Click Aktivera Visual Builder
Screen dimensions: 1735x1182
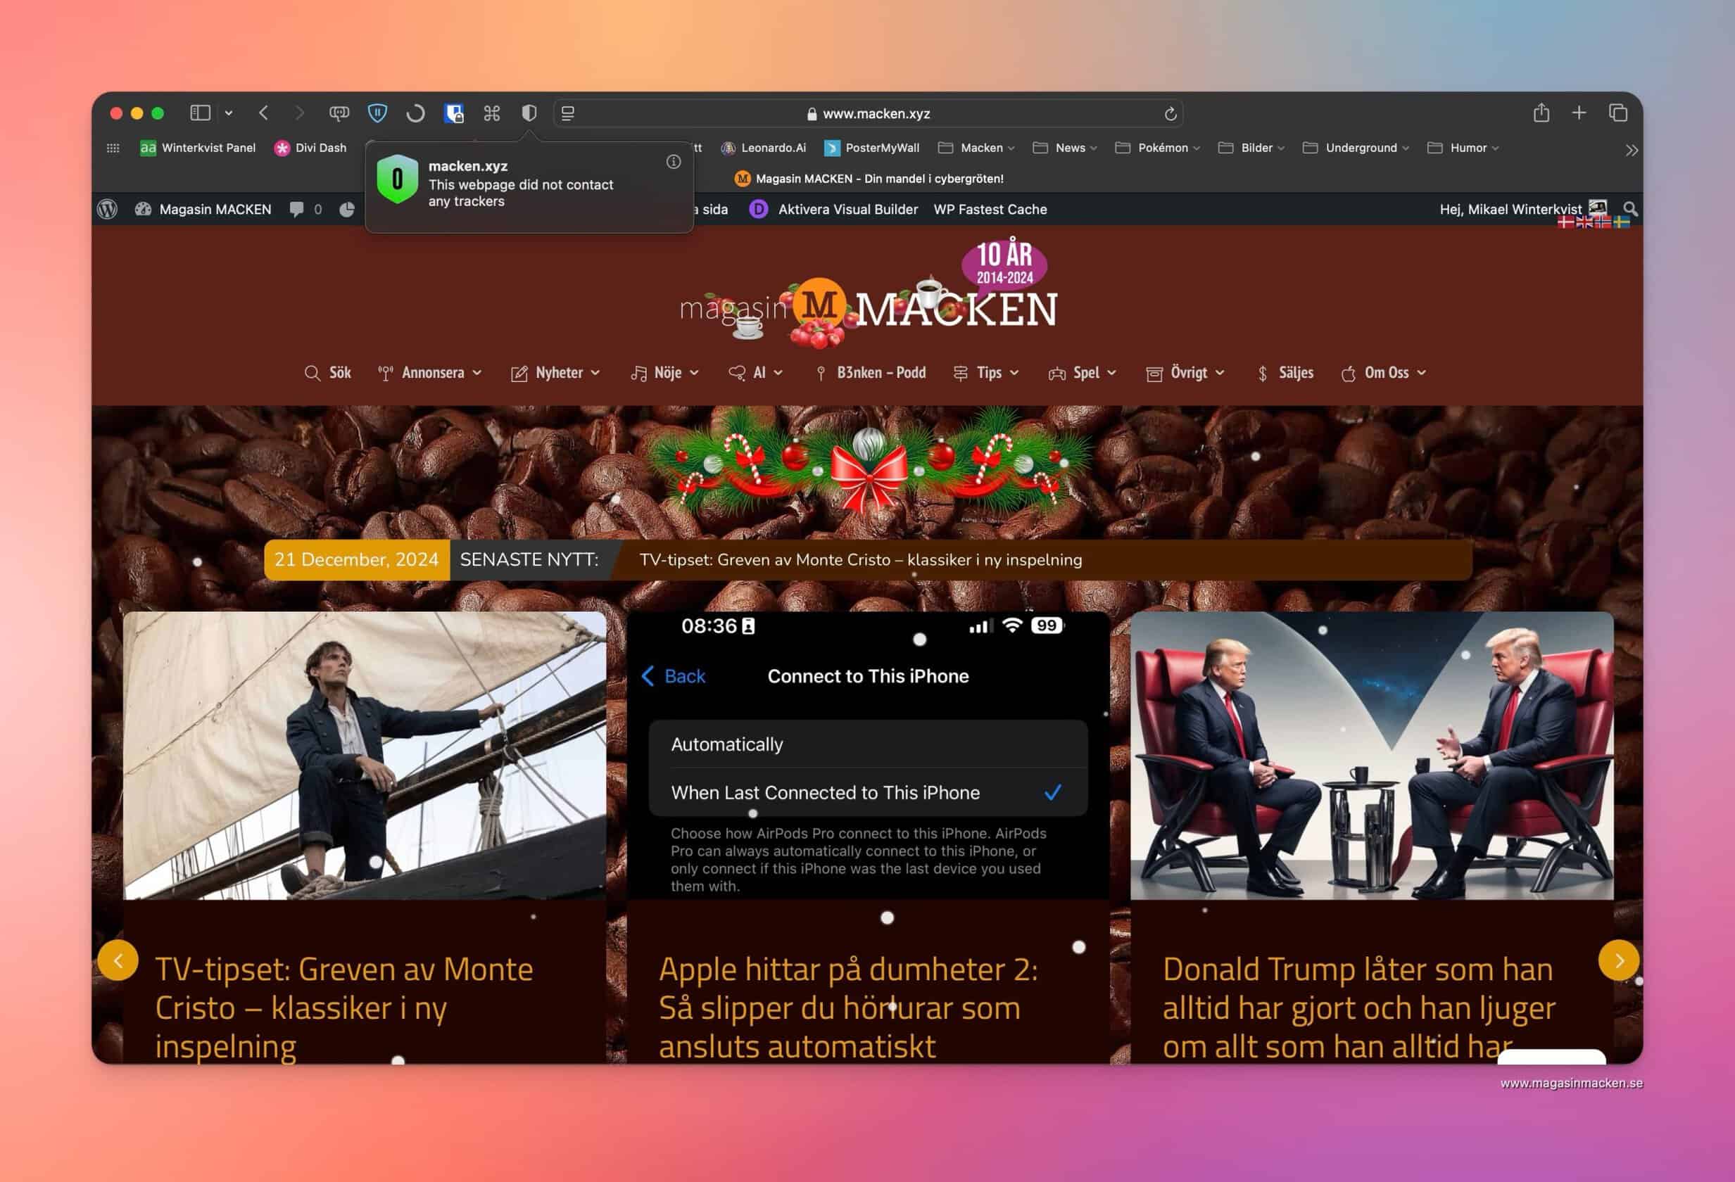point(833,210)
